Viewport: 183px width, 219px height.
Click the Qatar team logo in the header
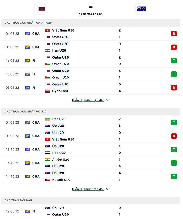tap(40, 9)
